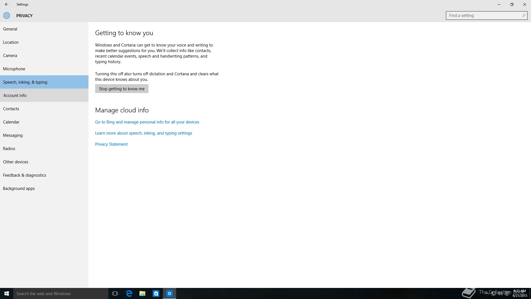The height and width of the screenshot is (299, 531).
Task: Click the taskbar Search the web and Windows box
Action: (x=61, y=293)
